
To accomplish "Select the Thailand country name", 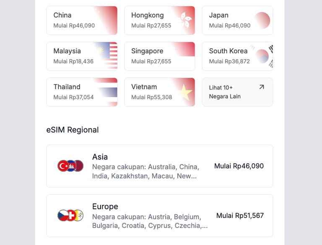I will [x=67, y=87].
